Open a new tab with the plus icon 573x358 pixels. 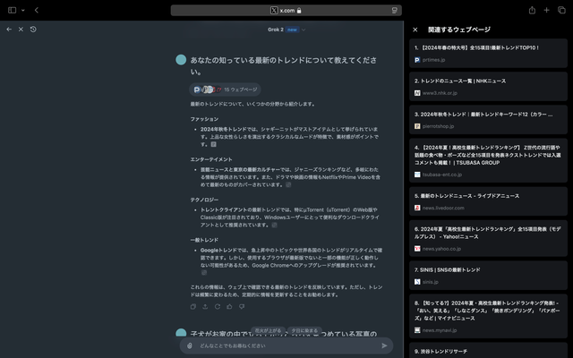tap(546, 10)
